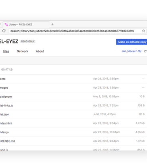This screenshot has width=147, height=166.
Task: Open dat link in new window icon
Action: click(x=145, y=51)
